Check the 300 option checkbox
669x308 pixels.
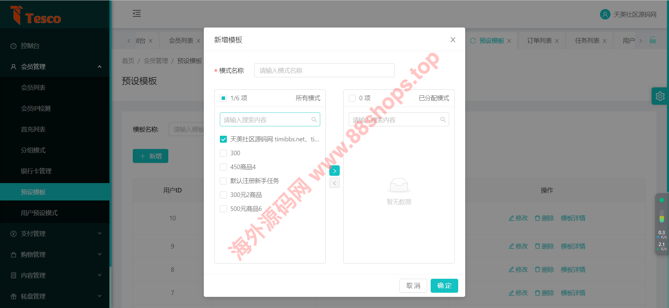pos(223,153)
